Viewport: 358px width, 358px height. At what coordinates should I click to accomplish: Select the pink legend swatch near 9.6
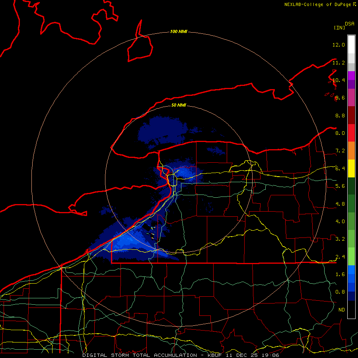pyautogui.click(x=351, y=97)
